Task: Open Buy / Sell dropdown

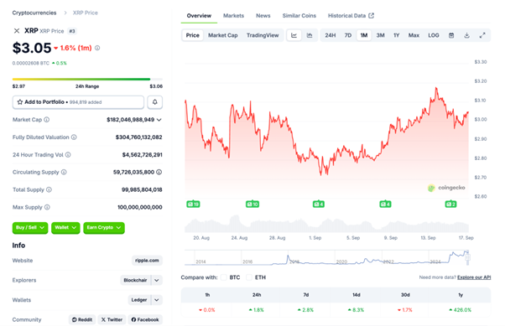Action: (30, 227)
